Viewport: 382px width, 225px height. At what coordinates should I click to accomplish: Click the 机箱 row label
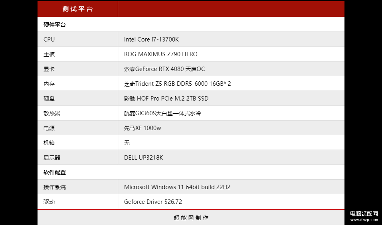[49, 143]
